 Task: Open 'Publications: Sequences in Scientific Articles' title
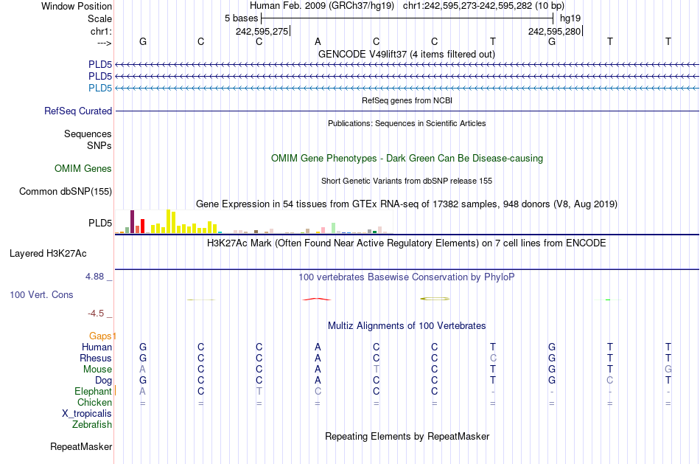point(407,123)
